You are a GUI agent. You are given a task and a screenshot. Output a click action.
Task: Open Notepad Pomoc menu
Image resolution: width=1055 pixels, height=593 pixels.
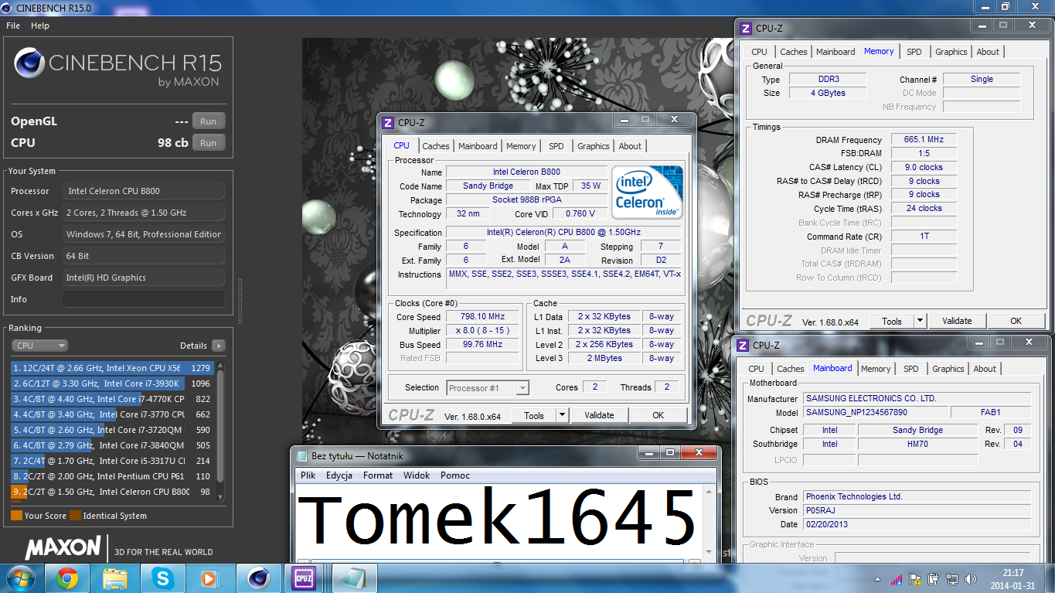[x=455, y=475]
